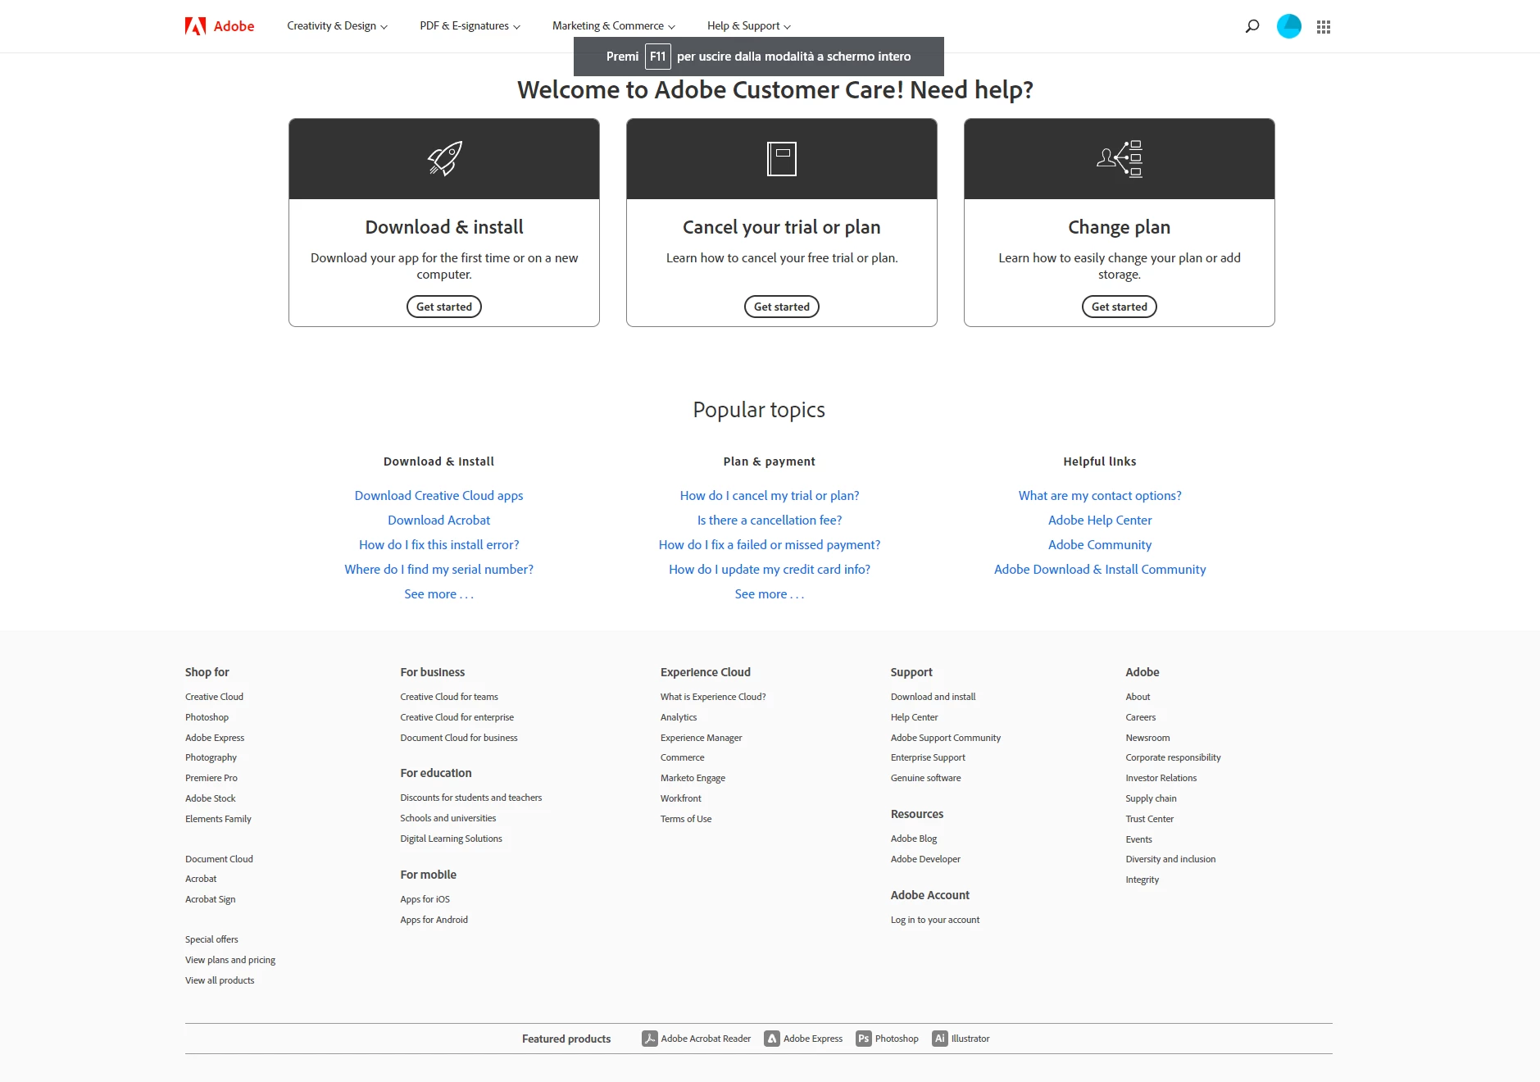1540x1082 pixels.
Task: Open Terms of Use footer link
Action: click(x=686, y=819)
